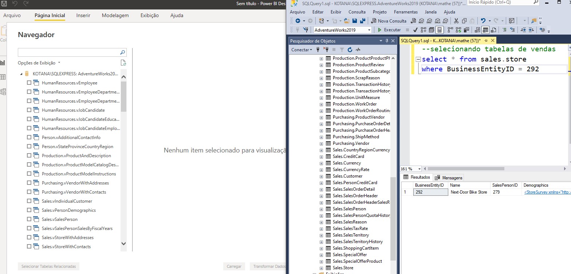Check Sales.vSalesPerson checkbox
This screenshot has width=571, height=274.
click(29, 219)
